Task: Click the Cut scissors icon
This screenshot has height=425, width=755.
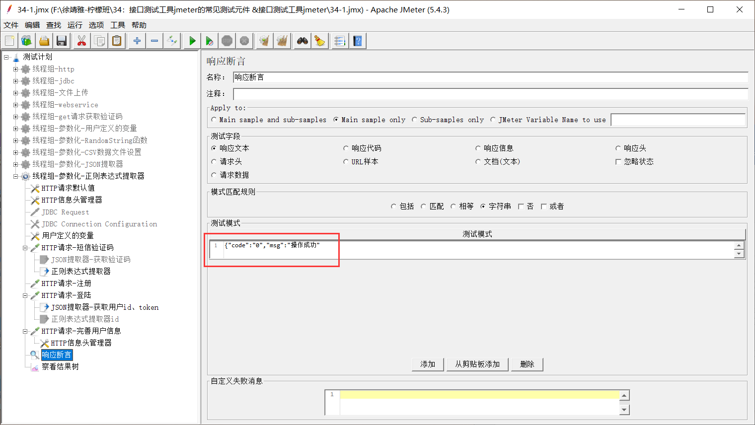Action: [81, 41]
